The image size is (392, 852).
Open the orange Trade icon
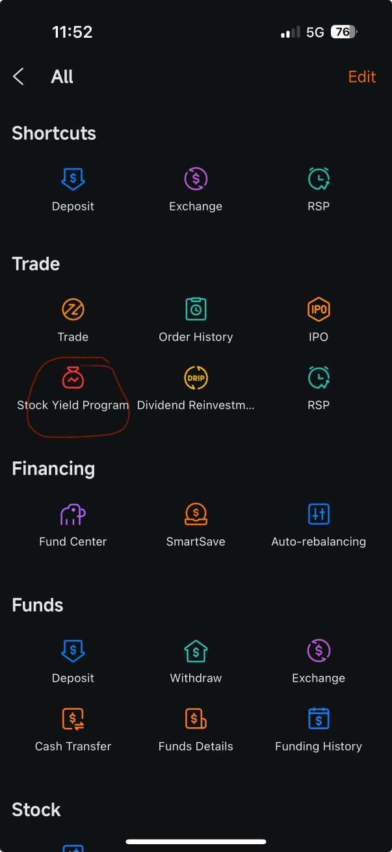[73, 309]
